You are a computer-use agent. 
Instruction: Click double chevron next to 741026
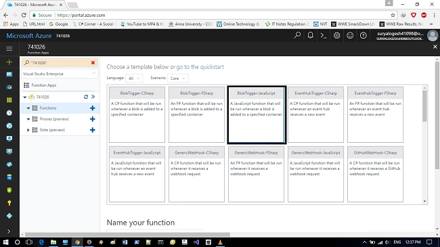point(93,97)
